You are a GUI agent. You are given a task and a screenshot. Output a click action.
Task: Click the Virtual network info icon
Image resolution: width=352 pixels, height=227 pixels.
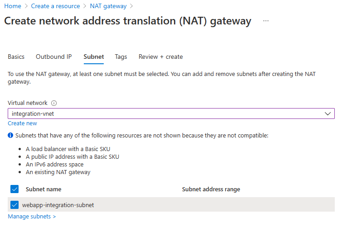(x=54, y=103)
